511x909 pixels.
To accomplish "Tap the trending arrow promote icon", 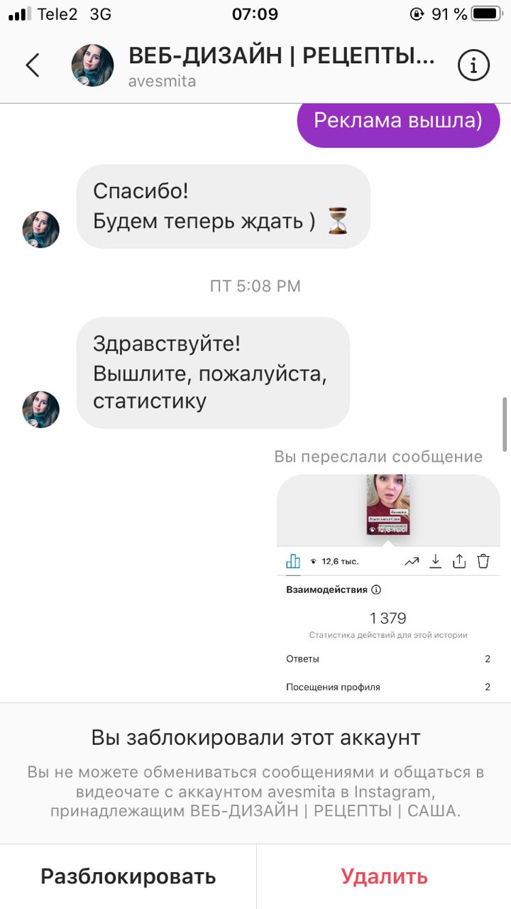I will pyautogui.click(x=412, y=561).
